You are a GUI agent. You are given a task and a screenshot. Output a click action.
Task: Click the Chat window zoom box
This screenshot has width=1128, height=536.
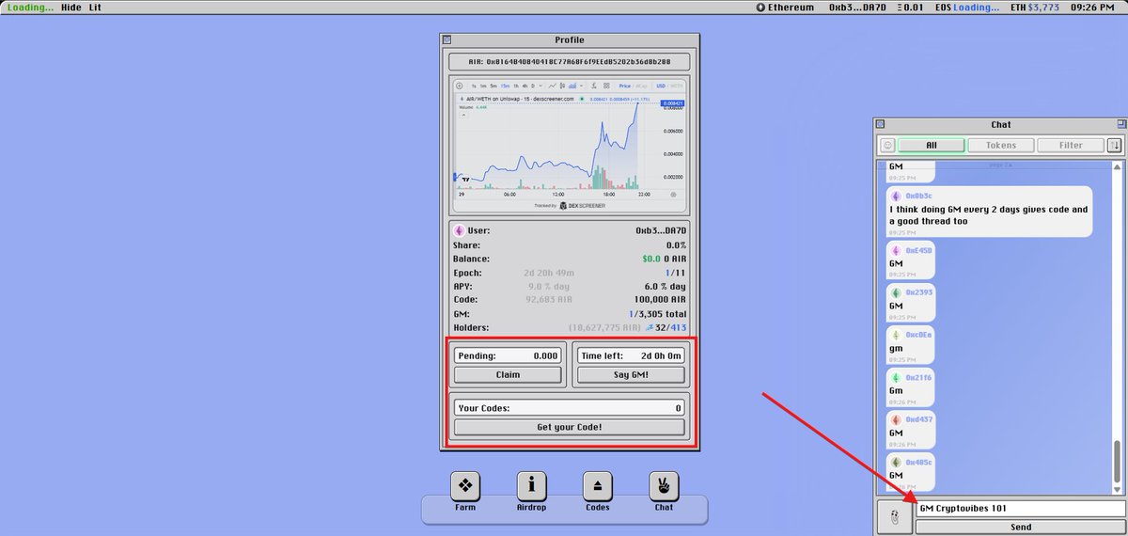(1120, 124)
